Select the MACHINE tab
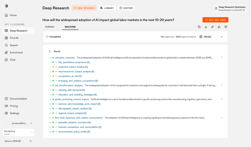Image resolution: width=251 pixels, height=147 pixels. point(70,27)
